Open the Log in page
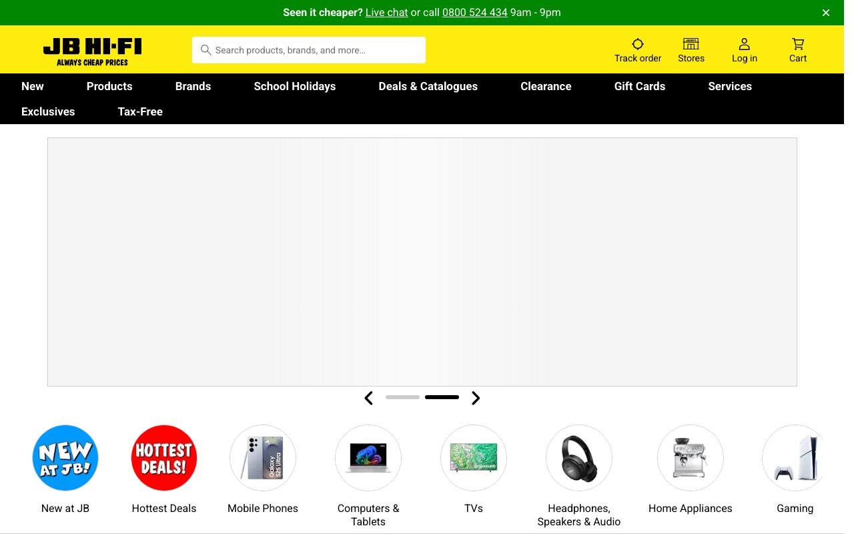854x534 pixels. tap(745, 50)
